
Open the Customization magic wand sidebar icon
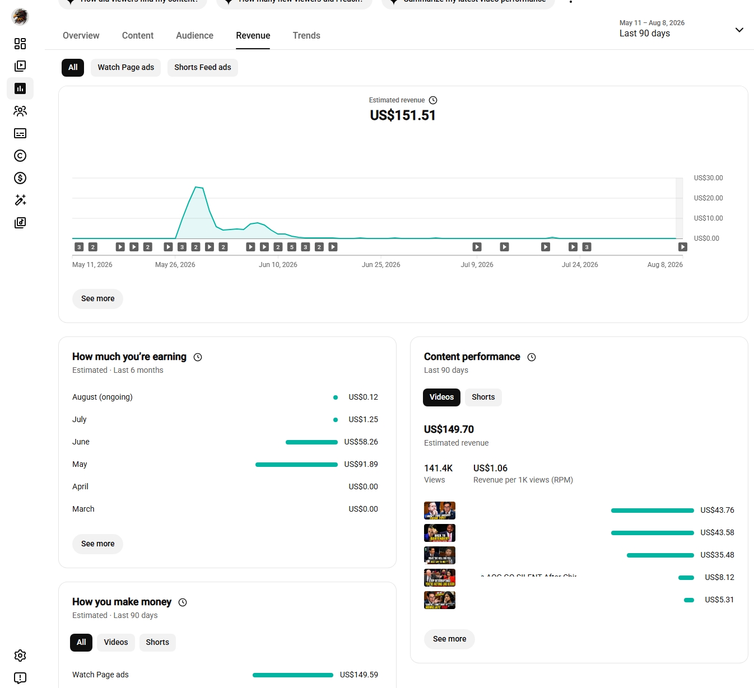(x=20, y=200)
